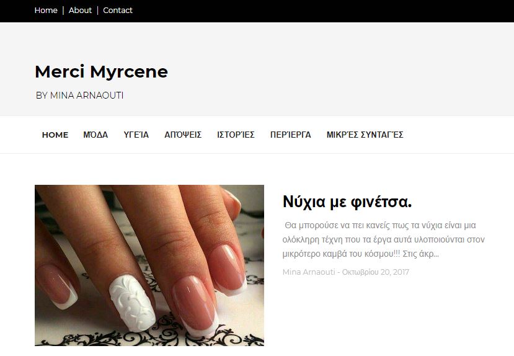Open the ΥΓΕΊΑ category menu item
Screen dimensions: 514x356
[x=136, y=135]
